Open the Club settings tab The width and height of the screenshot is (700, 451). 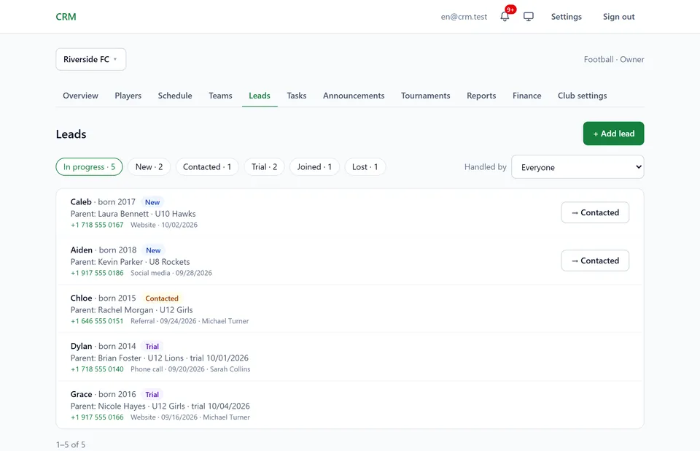(582, 96)
